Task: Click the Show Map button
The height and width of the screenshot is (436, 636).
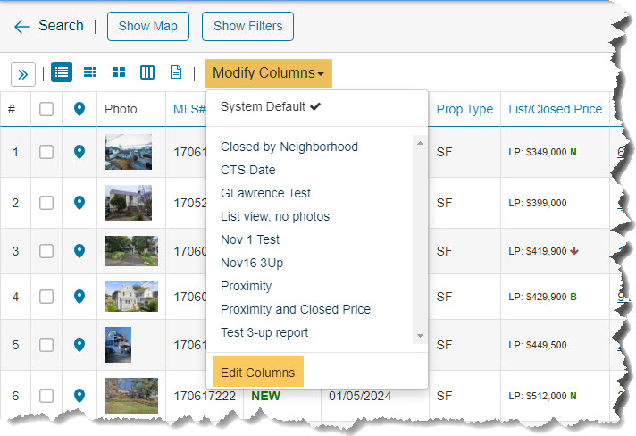Action: 148,27
